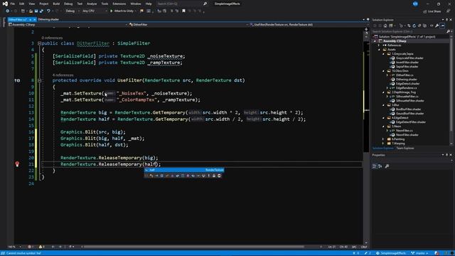
Task: Switch to the Team Explorer tab
Action: tap(405, 149)
